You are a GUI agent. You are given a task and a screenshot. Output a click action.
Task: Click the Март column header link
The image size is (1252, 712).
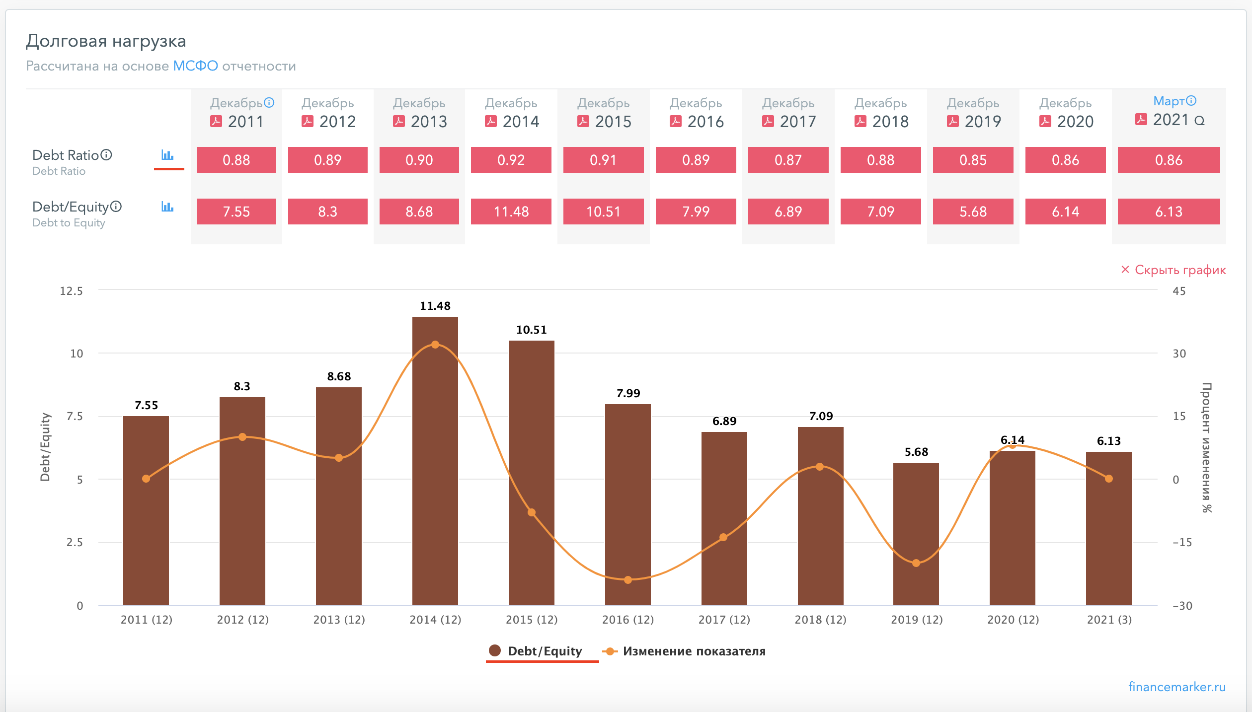click(x=1169, y=101)
